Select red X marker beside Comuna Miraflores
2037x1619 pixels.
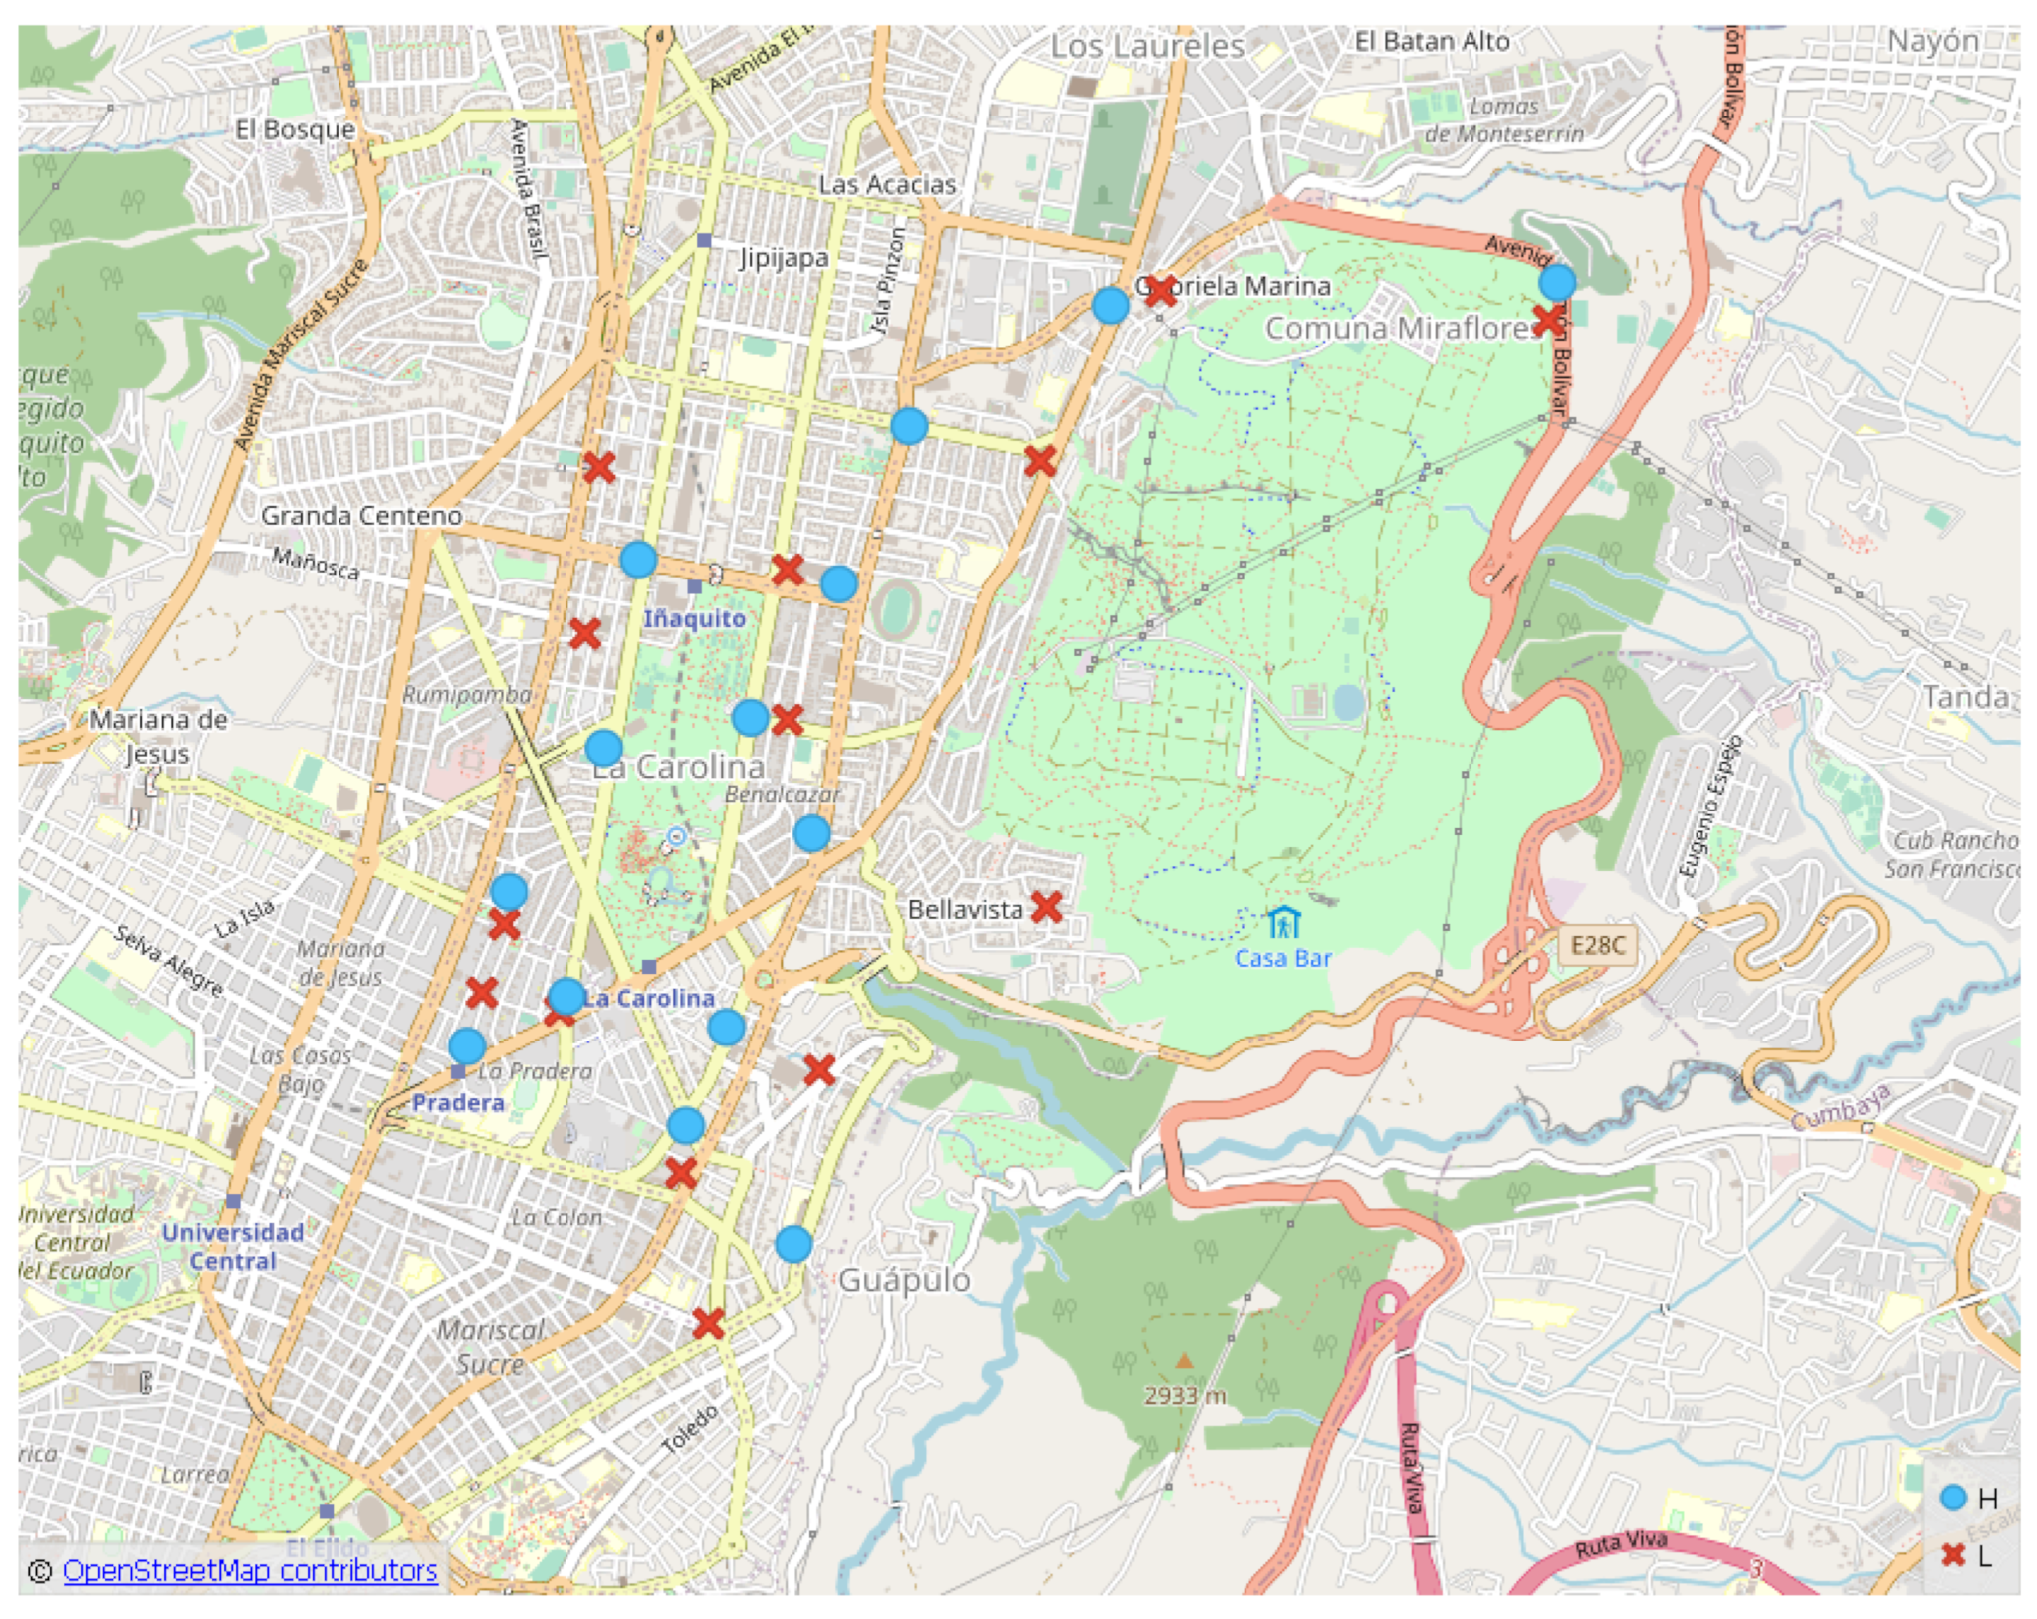pyautogui.click(x=1548, y=320)
